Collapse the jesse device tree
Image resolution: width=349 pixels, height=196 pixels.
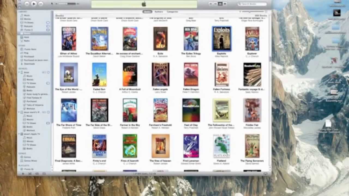click(x=19, y=72)
